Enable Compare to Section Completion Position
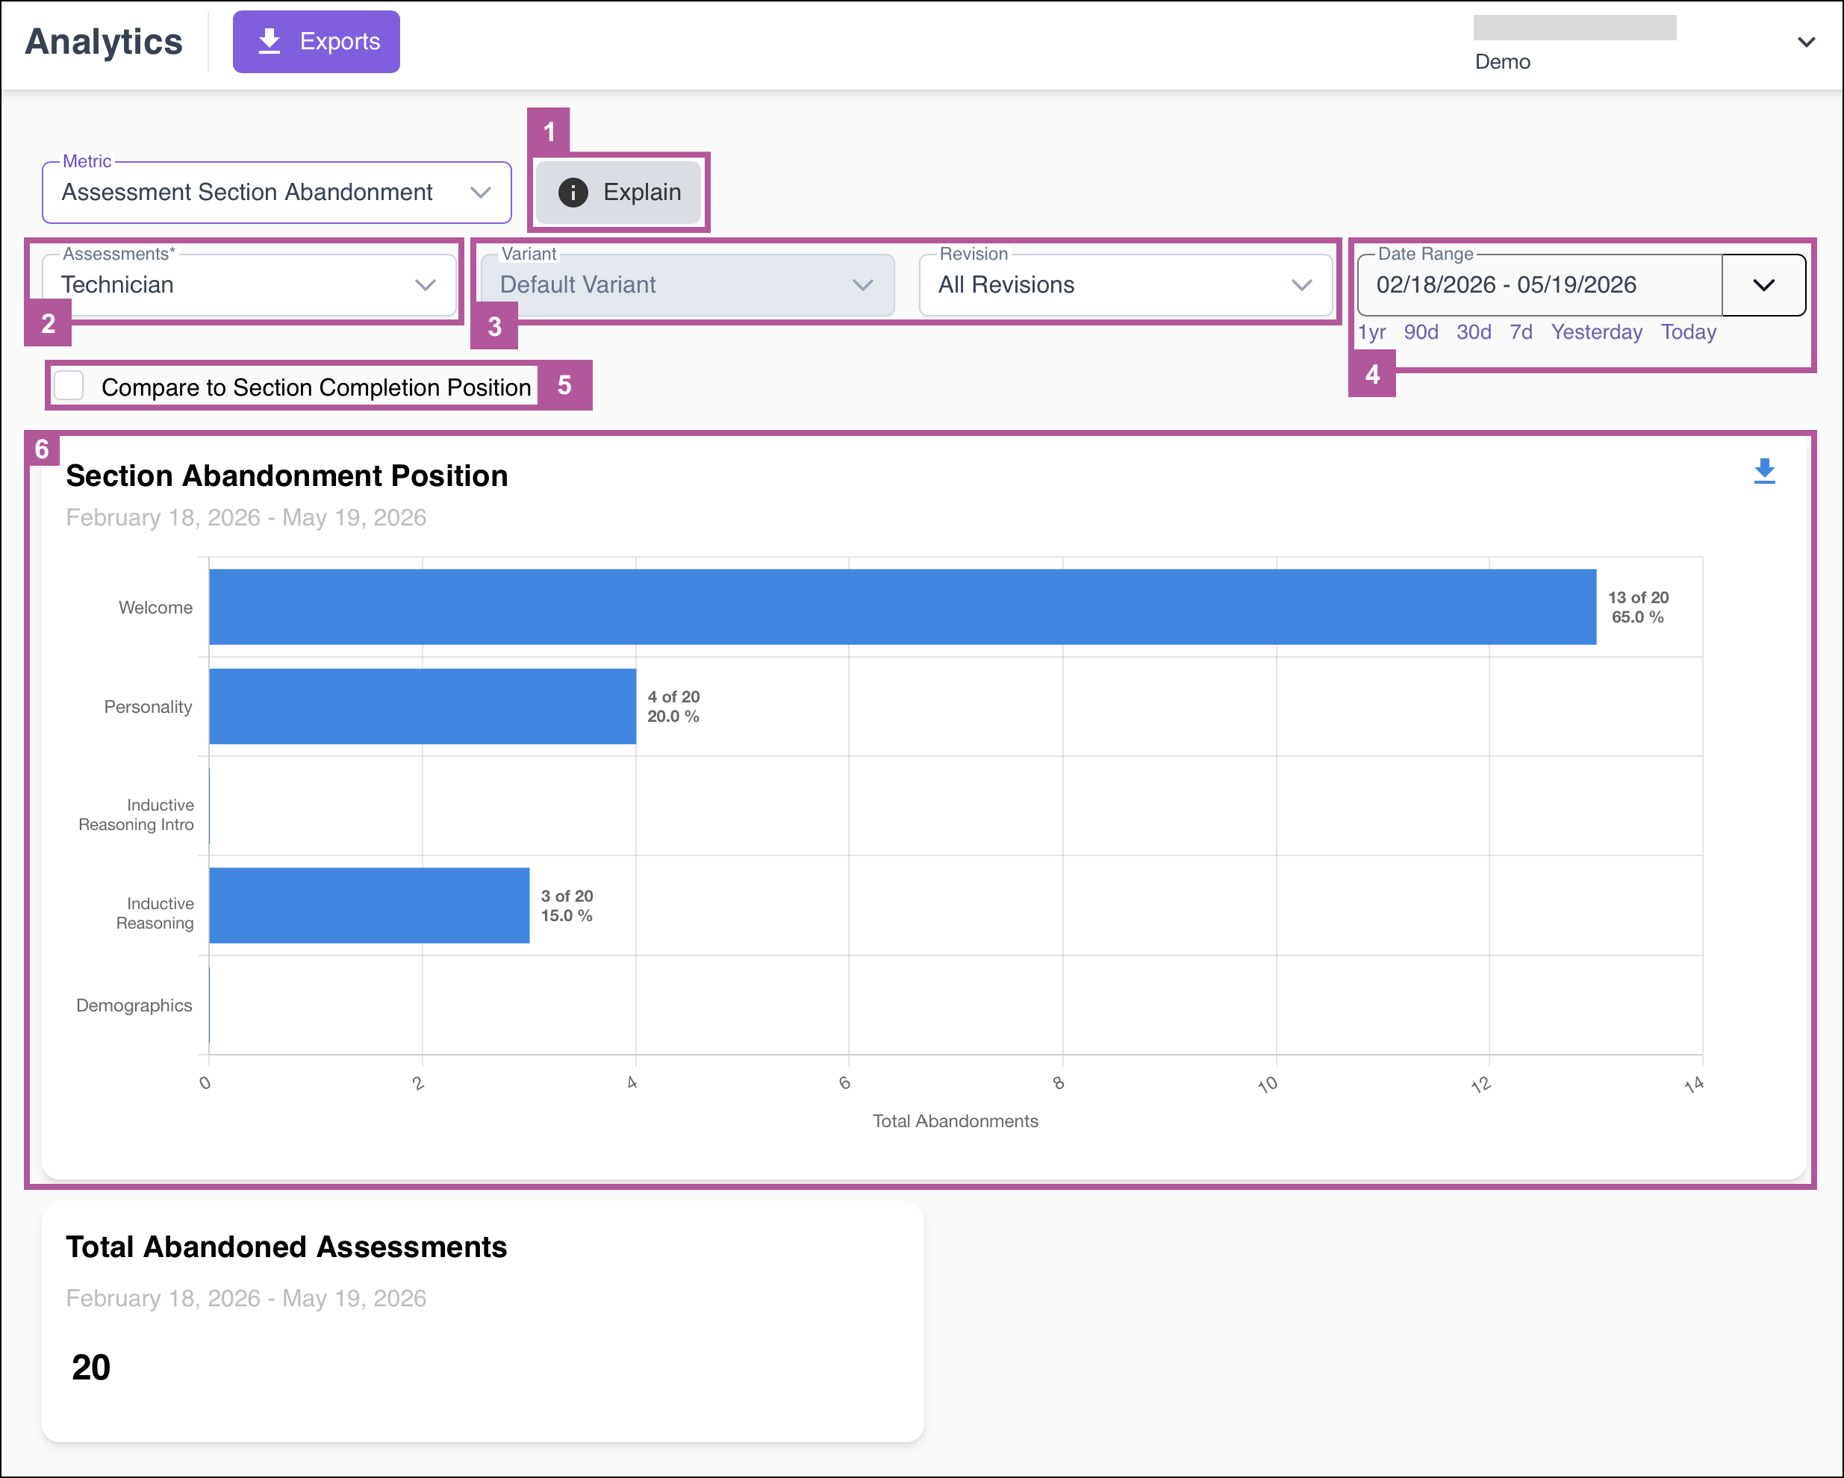1844x1478 pixels. pyautogui.click(x=69, y=386)
